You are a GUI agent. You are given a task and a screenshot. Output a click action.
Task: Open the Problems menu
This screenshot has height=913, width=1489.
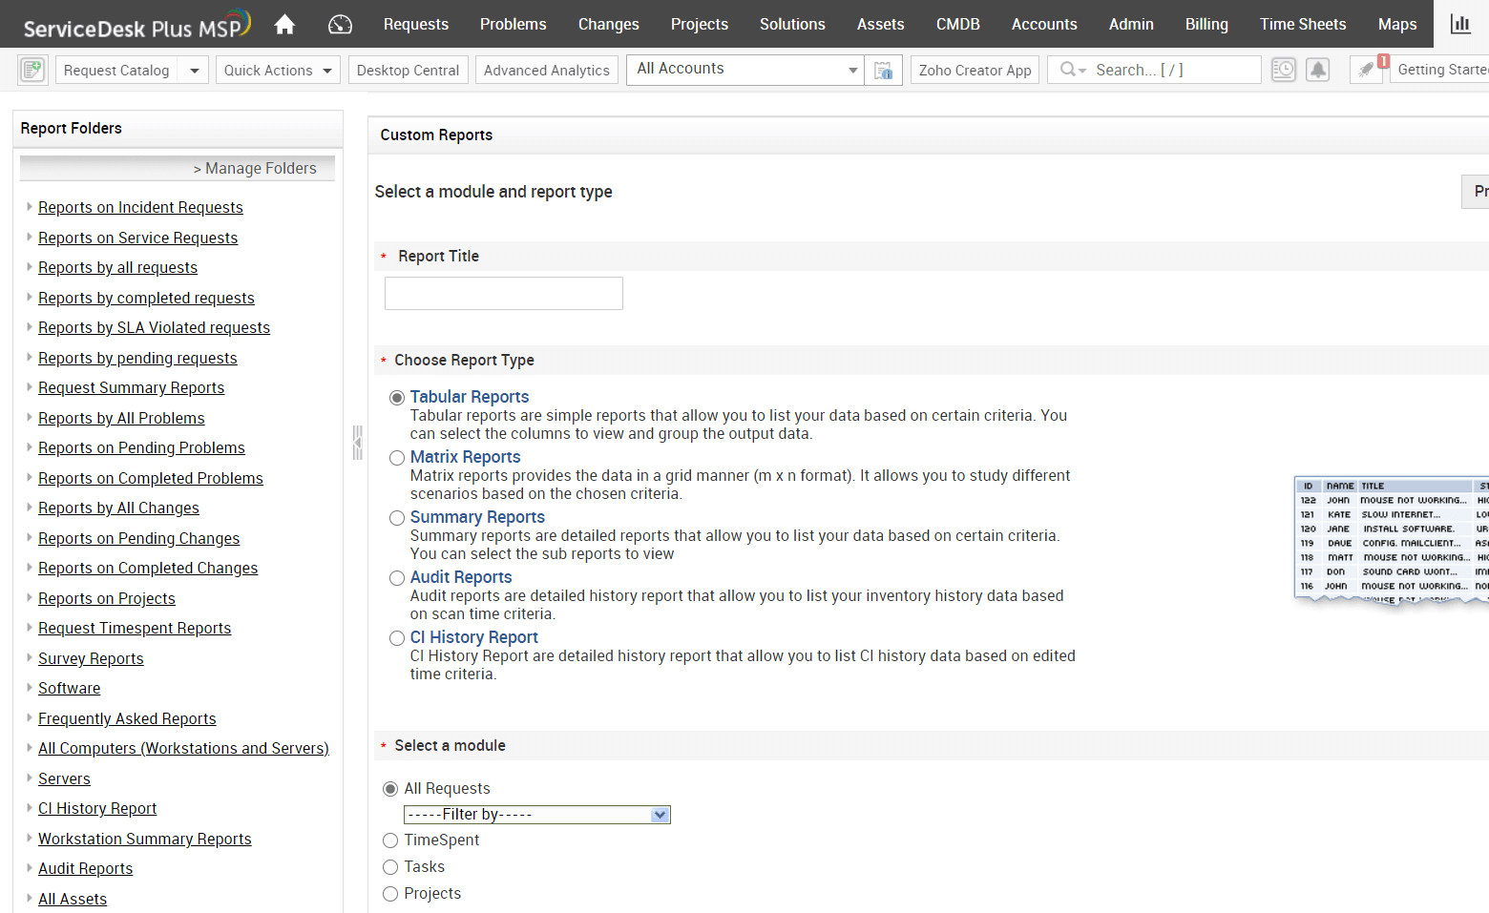513,24
